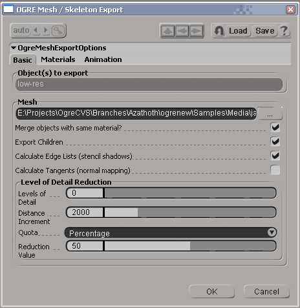Click the Reduction Value slider bar

171,246
